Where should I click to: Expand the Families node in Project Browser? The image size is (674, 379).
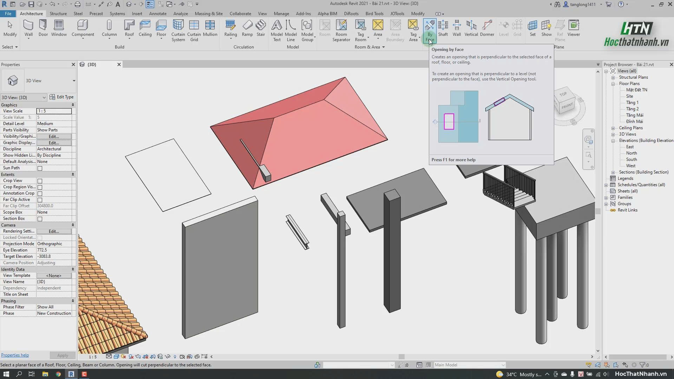(606, 198)
